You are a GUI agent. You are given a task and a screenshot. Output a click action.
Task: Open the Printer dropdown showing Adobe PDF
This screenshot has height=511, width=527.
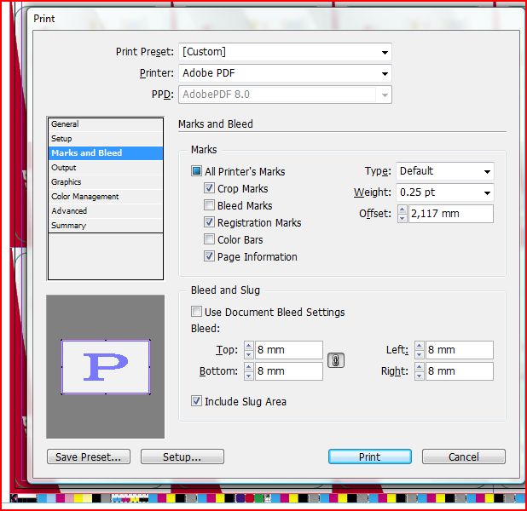click(x=285, y=73)
